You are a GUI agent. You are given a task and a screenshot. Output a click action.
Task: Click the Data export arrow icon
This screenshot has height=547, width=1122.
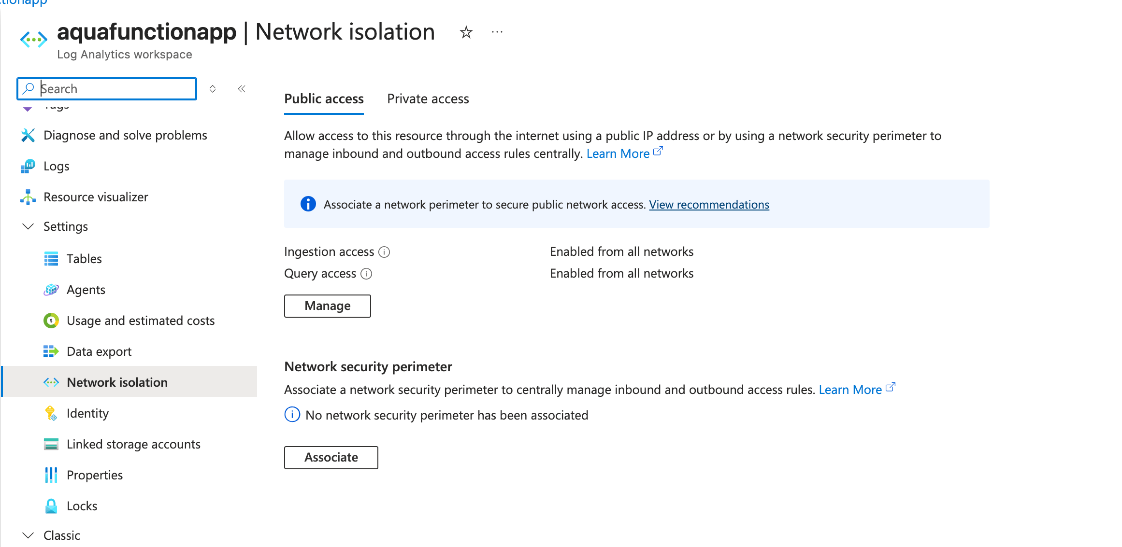click(51, 351)
